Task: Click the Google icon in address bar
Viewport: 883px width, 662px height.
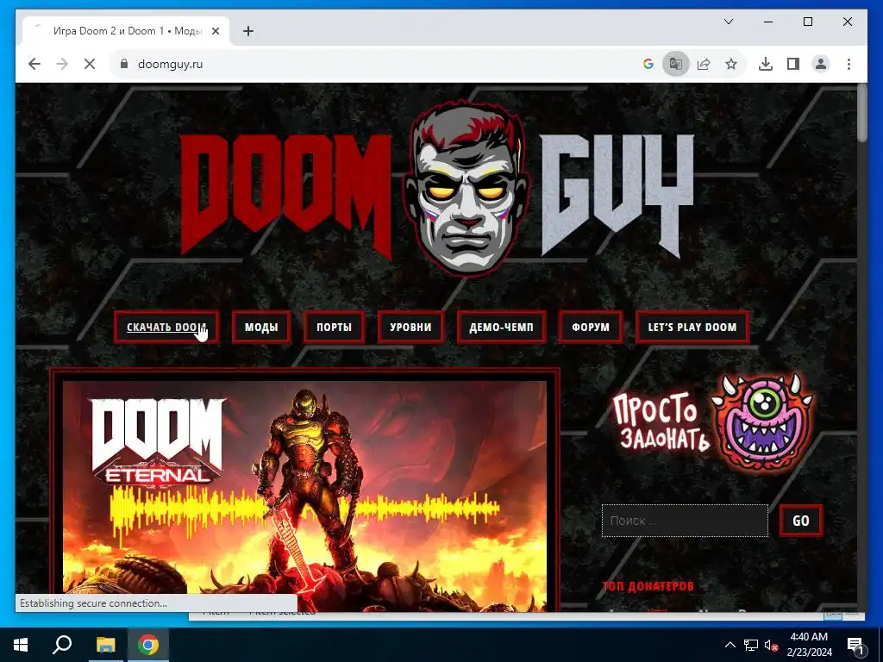Action: click(648, 64)
